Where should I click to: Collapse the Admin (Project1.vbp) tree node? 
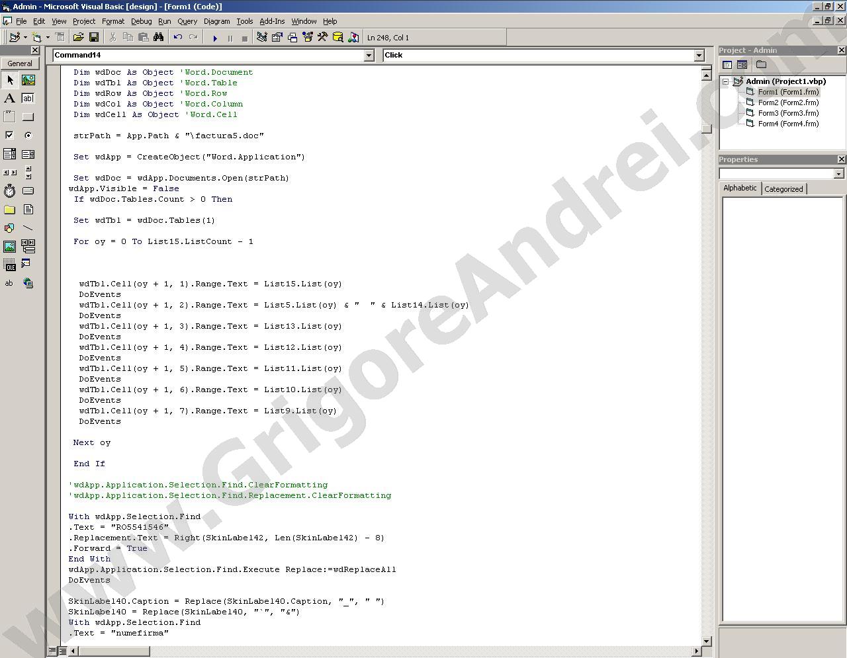coord(726,82)
